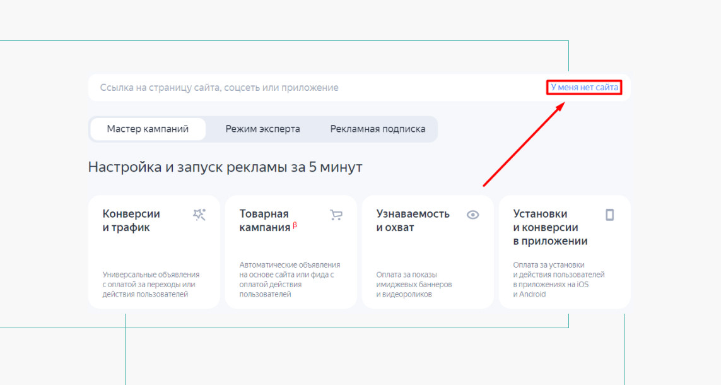Image resolution: width=721 pixels, height=385 pixels.
Task: Choose the Конверсии и трафик card title
Action: 131,220
